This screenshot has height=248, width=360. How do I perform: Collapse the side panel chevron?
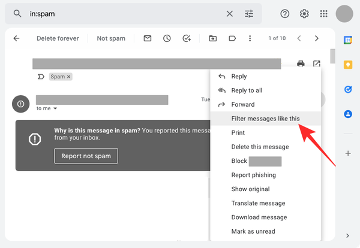click(347, 235)
